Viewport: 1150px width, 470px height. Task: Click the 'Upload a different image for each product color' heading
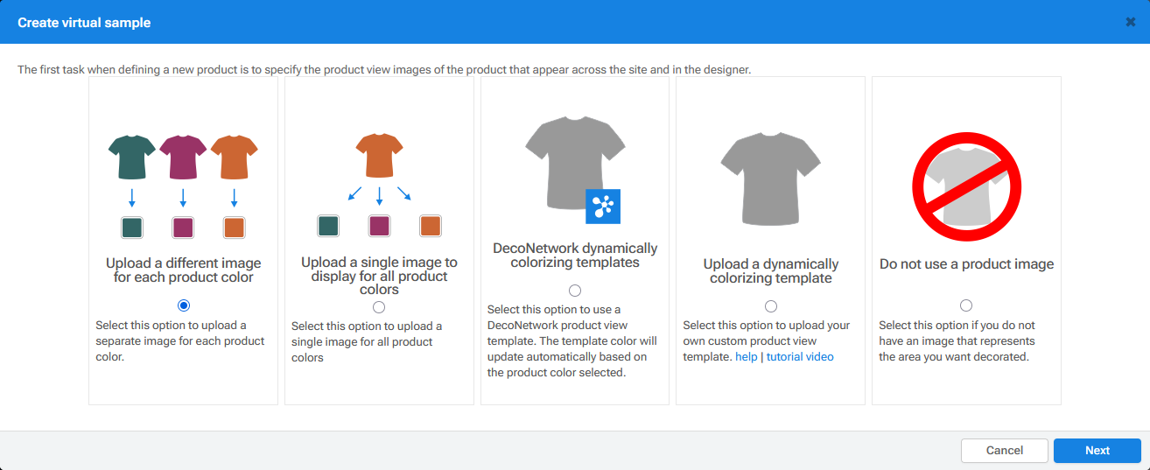(x=184, y=270)
